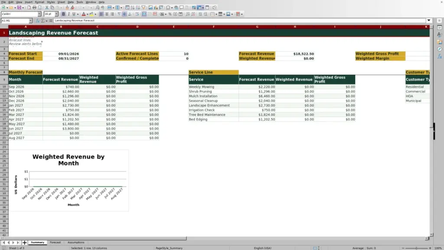444x250 pixels.
Task: Expand the formula bar dropdown arrow
Action: [429, 21]
